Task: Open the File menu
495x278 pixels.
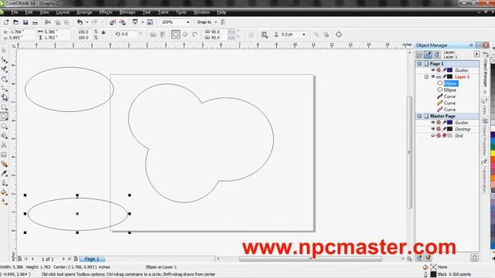Action: 15,12
